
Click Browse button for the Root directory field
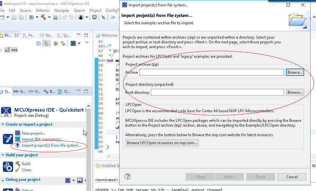click(x=295, y=92)
